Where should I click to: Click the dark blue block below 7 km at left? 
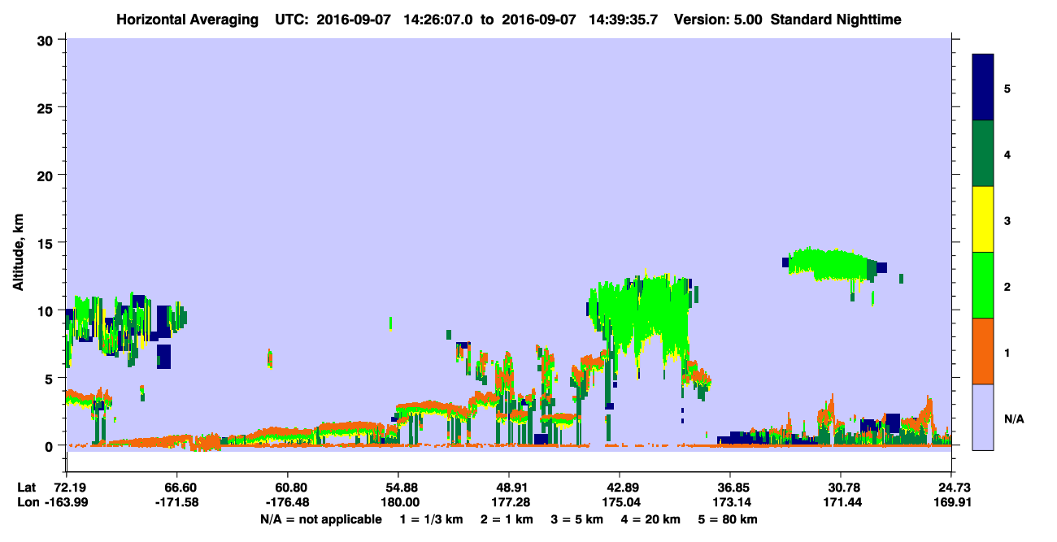[164, 356]
